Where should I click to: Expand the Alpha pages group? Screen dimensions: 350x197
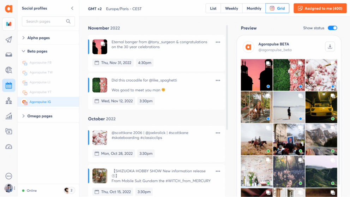point(23,38)
